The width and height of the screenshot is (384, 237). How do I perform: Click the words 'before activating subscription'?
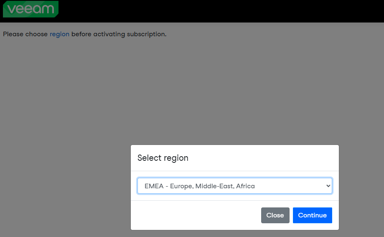[x=118, y=34]
